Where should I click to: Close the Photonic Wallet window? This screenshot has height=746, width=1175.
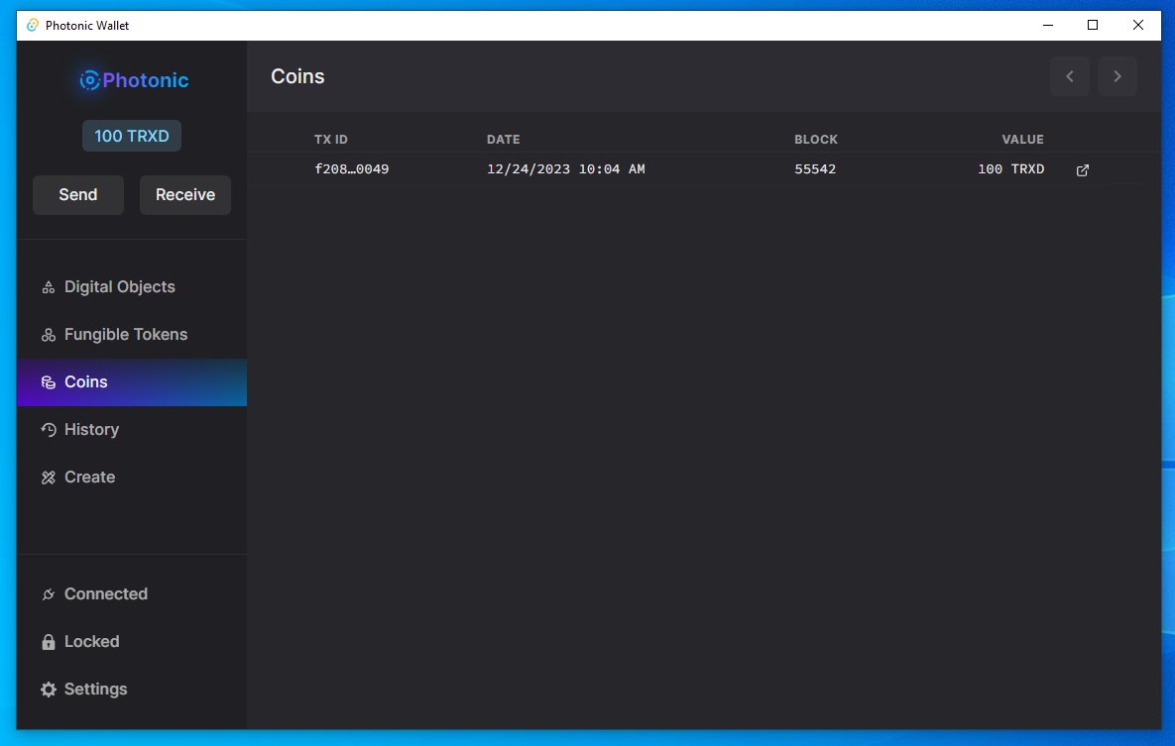coord(1137,26)
